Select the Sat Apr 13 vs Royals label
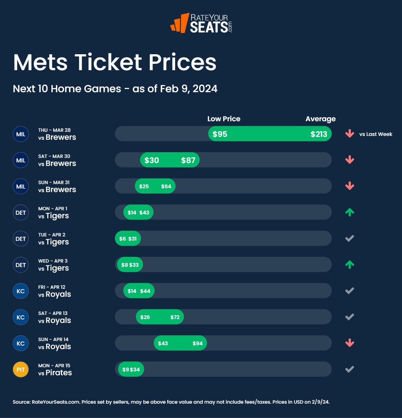The width and height of the screenshot is (402, 418). click(x=55, y=317)
